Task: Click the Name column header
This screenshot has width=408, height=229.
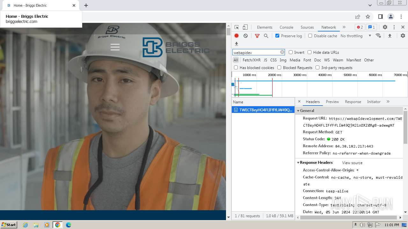Action: [x=263, y=102]
